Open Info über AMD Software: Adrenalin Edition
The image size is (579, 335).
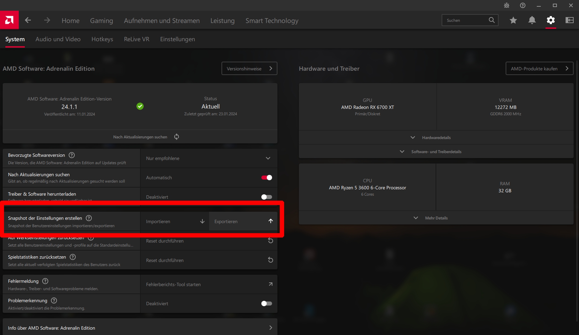click(140, 328)
